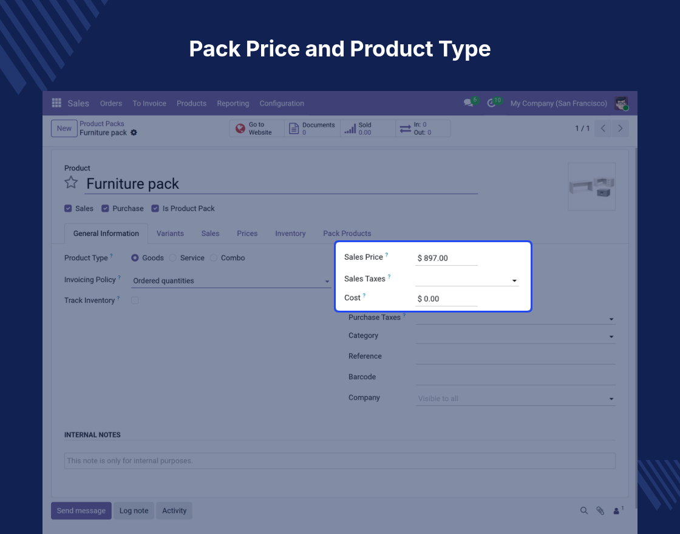Switch to the Prices tab
The image size is (680, 534).
click(x=247, y=234)
